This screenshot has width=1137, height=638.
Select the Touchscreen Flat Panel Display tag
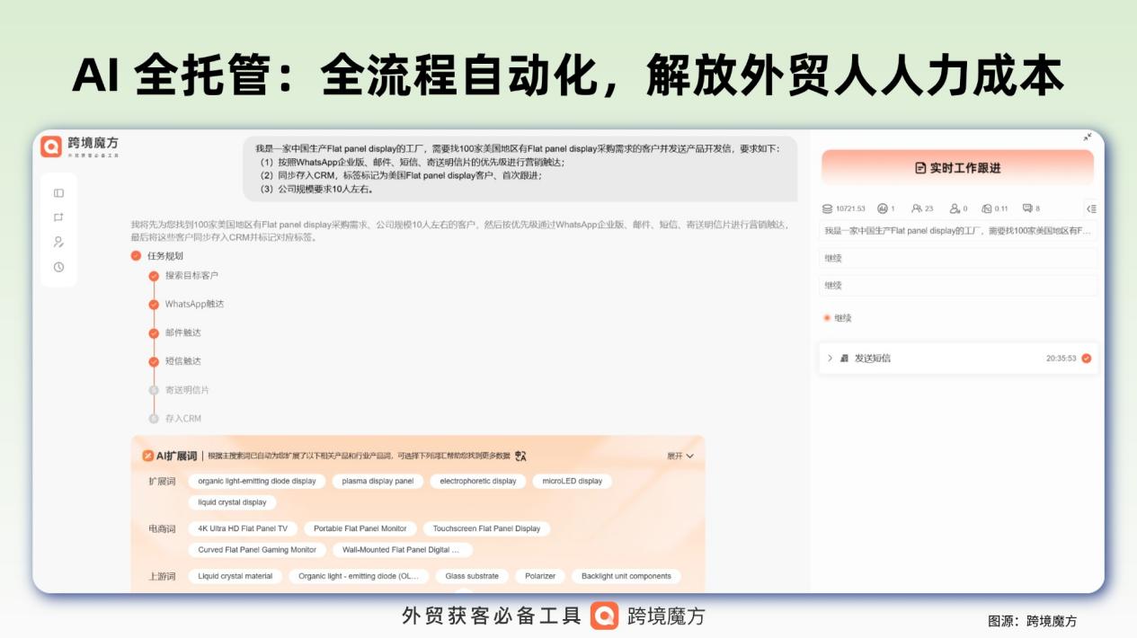coord(486,529)
